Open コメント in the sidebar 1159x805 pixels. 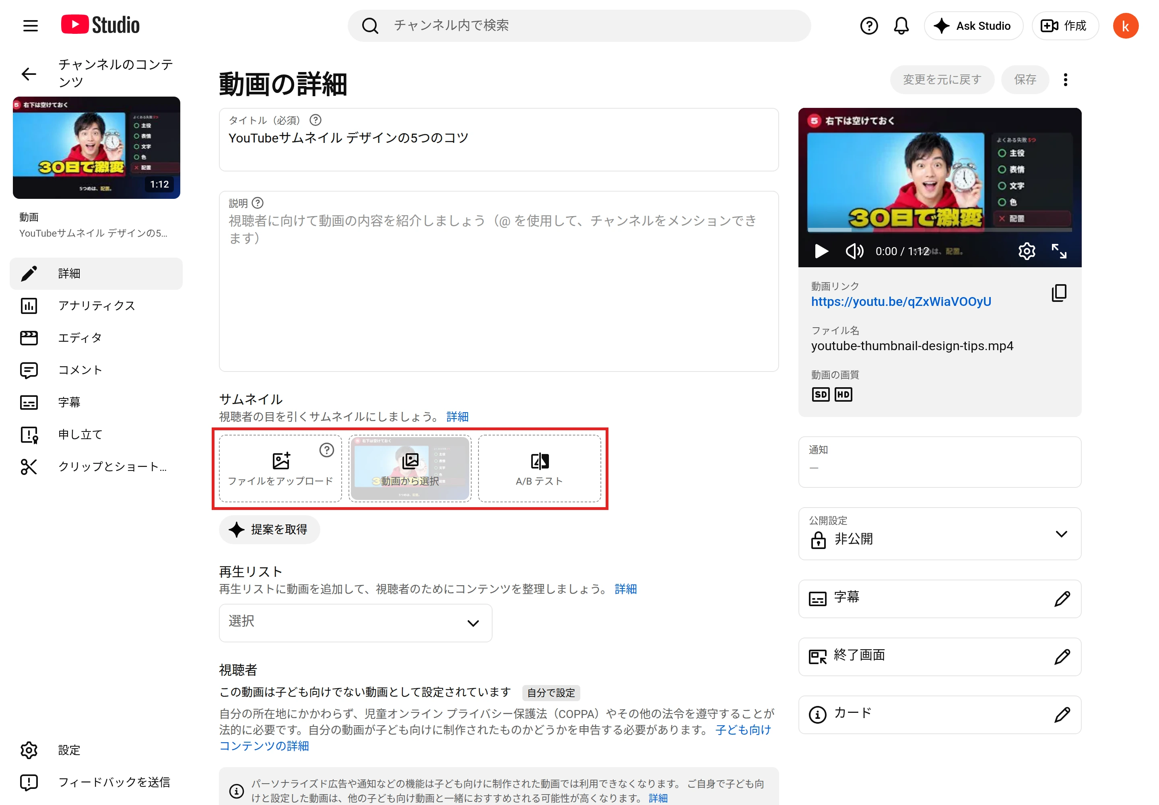96,370
